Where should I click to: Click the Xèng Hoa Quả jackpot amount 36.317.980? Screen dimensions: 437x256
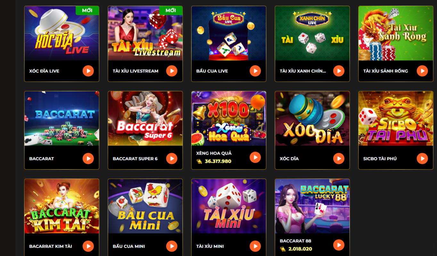pos(218,161)
